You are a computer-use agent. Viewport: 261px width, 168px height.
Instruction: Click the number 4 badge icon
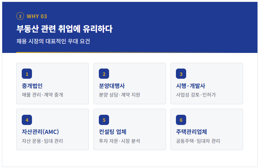27,120
